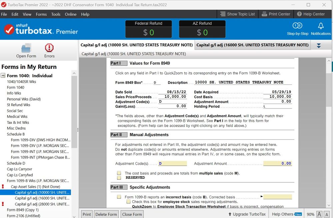Viewport: 333px width, 218px height.
Task: Click the Delete Form button
Action: pyautogui.click(x=106, y=214)
